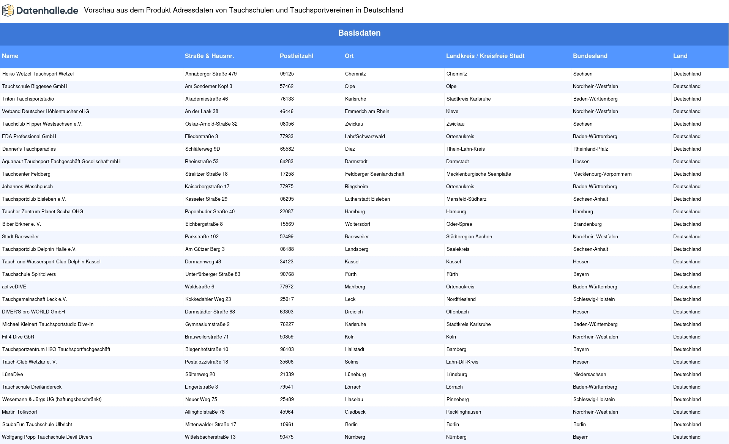Click the address Akademiestraße 46

[x=207, y=99]
